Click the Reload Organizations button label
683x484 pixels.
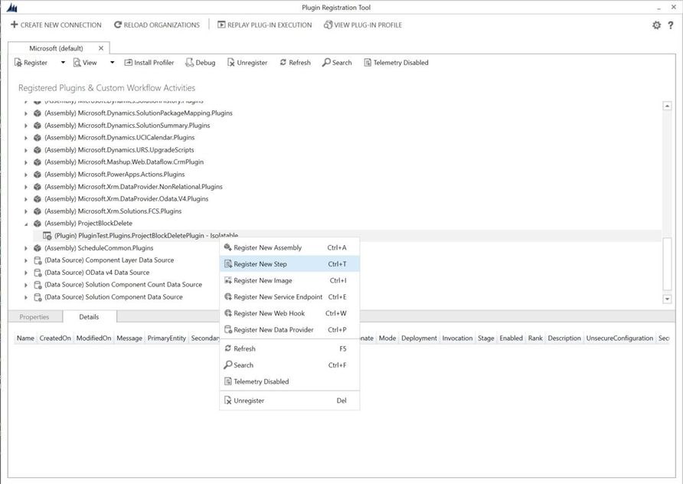[x=162, y=25]
